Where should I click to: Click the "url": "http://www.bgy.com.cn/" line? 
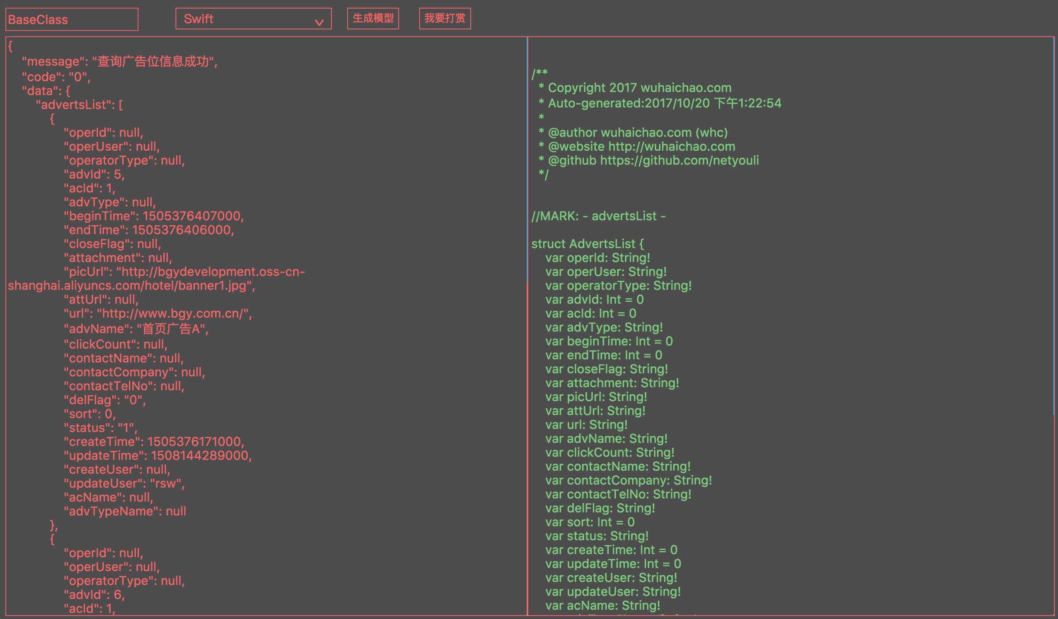(x=158, y=313)
